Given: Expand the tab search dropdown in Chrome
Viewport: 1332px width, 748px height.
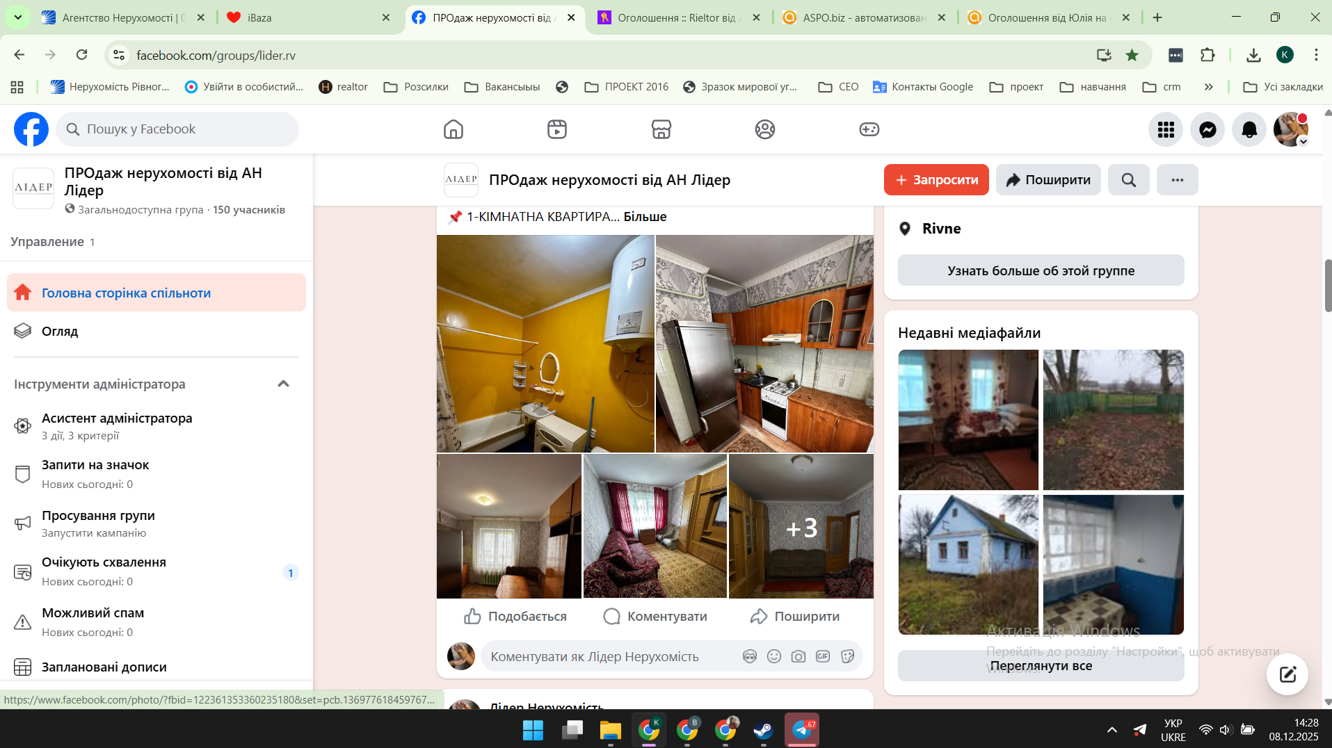Looking at the screenshot, I should click(x=17, y=17).
